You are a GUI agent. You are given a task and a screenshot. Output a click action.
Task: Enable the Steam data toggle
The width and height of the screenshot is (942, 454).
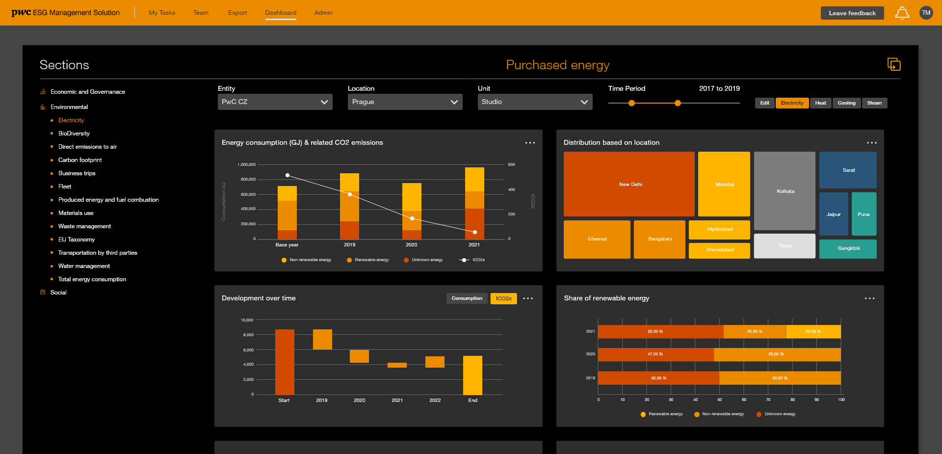[x=874, y=103]
